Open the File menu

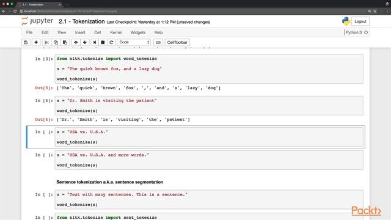point(29,32)
